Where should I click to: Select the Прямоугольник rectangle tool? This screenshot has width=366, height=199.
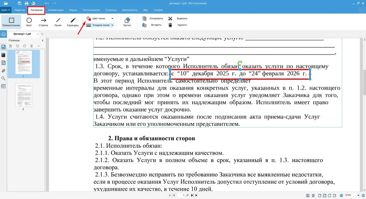tap(11, 22)
